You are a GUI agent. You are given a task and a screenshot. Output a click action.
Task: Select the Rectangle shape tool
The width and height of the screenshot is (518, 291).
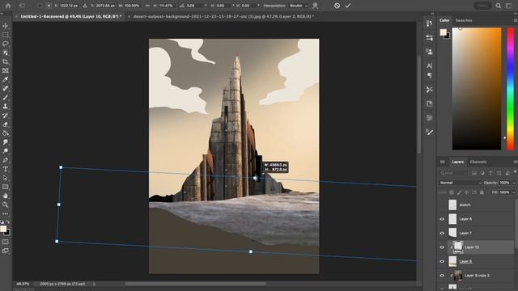(x=6, y=187)
